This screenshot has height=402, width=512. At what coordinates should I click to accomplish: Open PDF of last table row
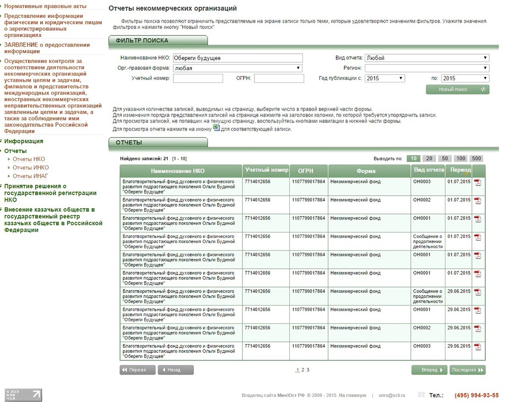click(x=477, y=347)
